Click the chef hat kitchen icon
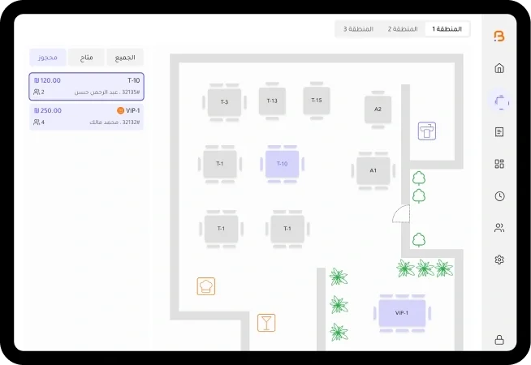This screenshot has height=365, width=531. [206, 286]
